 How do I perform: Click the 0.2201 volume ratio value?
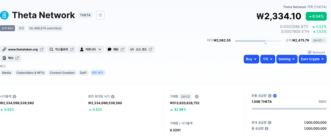tap(175, 130)
